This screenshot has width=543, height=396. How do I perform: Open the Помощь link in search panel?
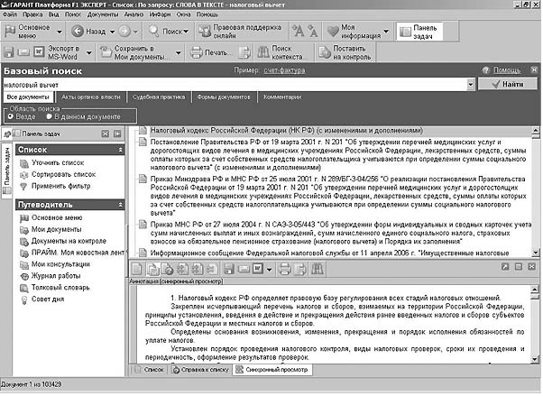[507, 70]
